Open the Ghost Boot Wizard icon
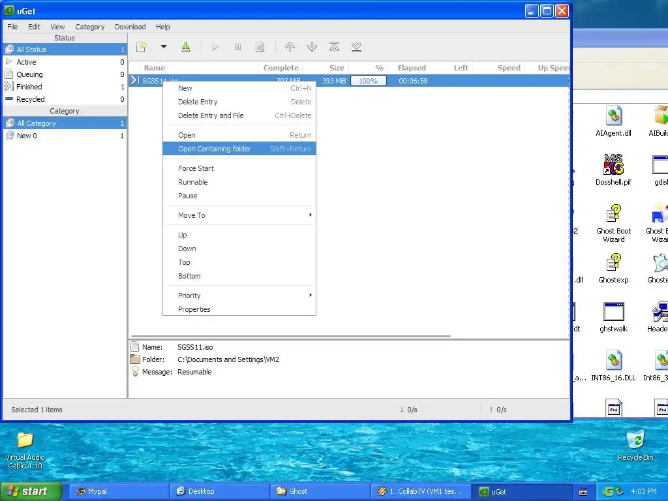This screenshot has width=668, height=501. (x=613, y=223)
